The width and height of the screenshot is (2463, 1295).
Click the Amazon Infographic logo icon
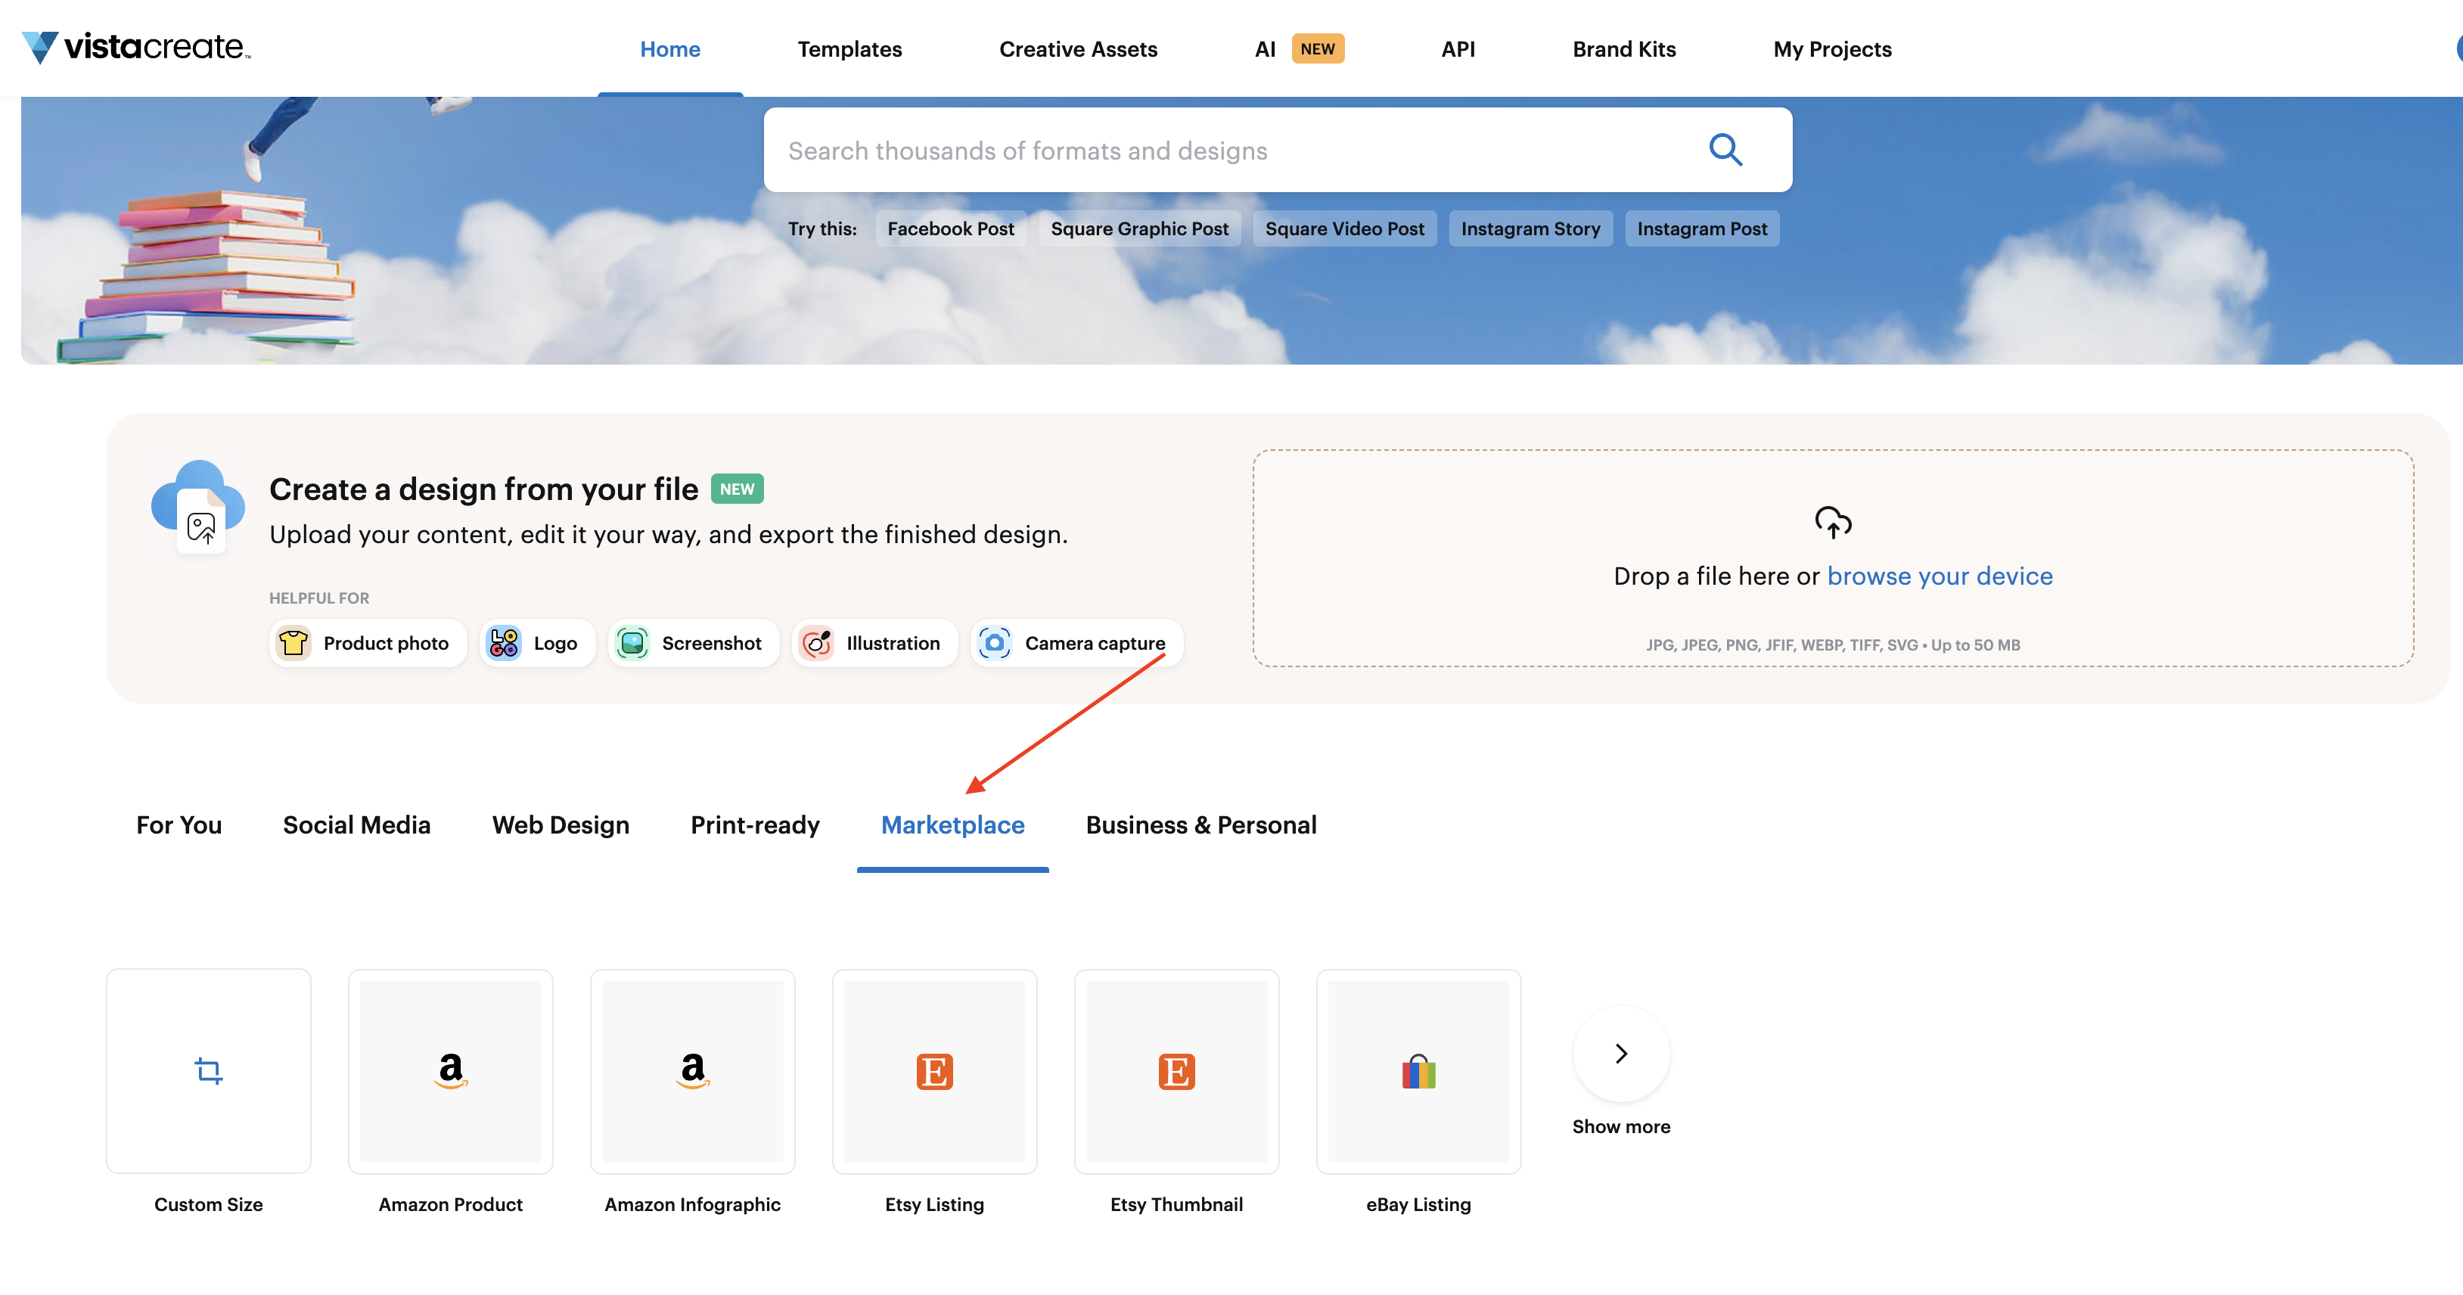[x=692, y=1070]
